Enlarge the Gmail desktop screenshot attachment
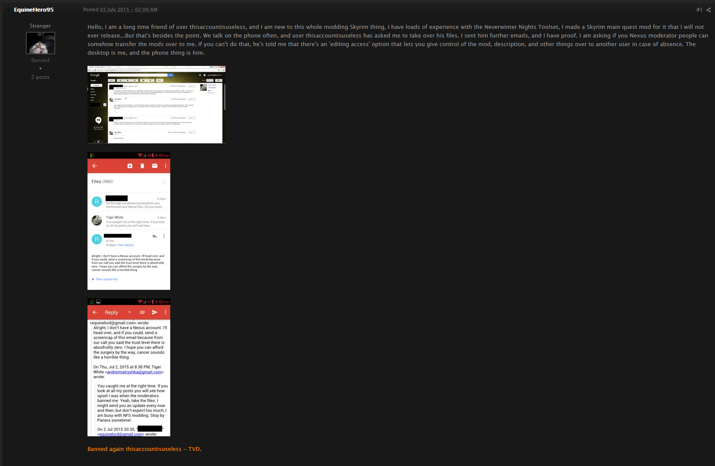The width and height of the screenshot is (715, 466). (x=156, y=105)
